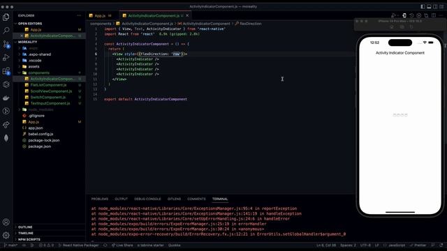The height and width of the screenshot is (251, 447).
Task: Click React Native Packager status item
Action: coord(78,245)
